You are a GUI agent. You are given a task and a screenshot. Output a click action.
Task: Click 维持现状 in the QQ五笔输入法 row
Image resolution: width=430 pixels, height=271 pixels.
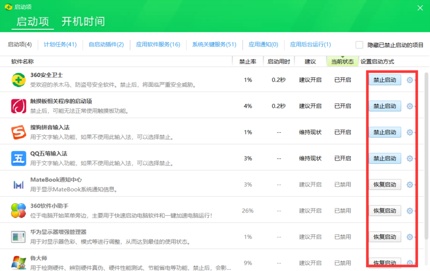[310, 158]
